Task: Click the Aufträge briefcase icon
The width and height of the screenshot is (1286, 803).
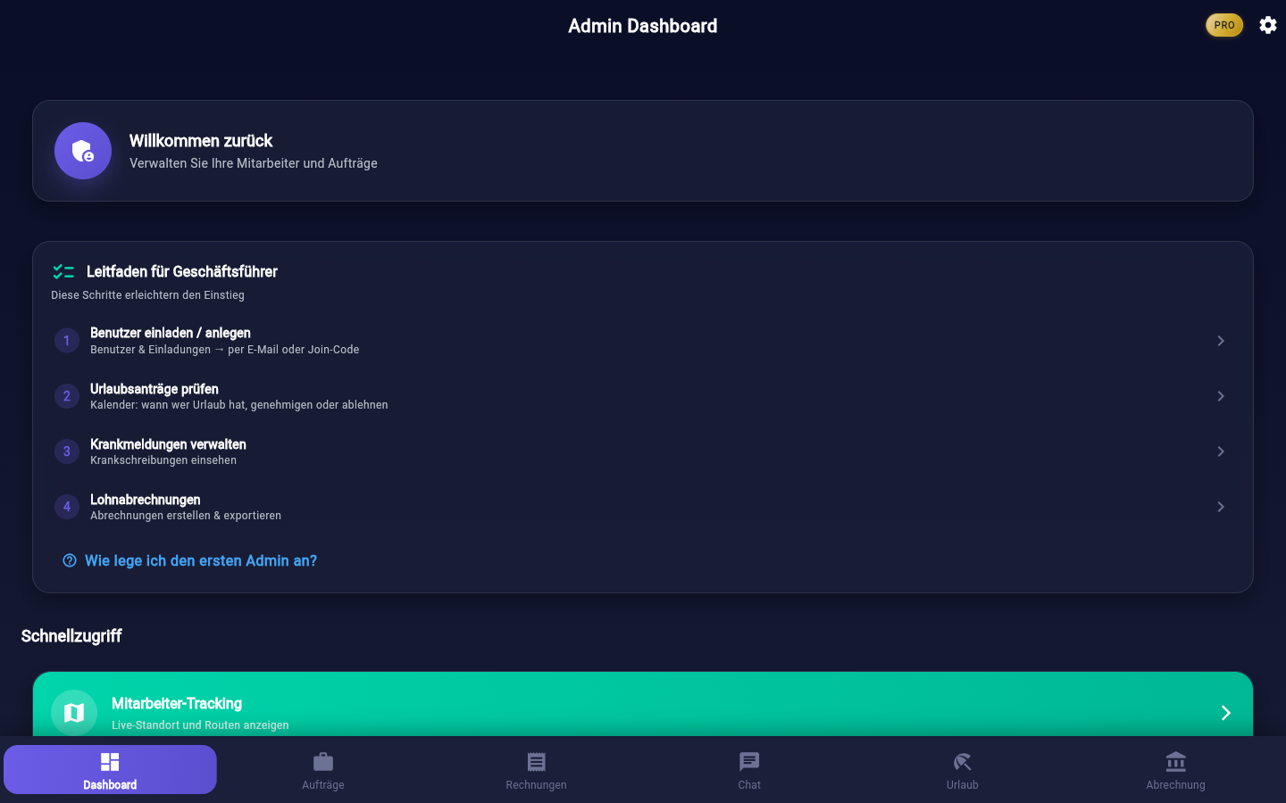Action: [323, 762]
